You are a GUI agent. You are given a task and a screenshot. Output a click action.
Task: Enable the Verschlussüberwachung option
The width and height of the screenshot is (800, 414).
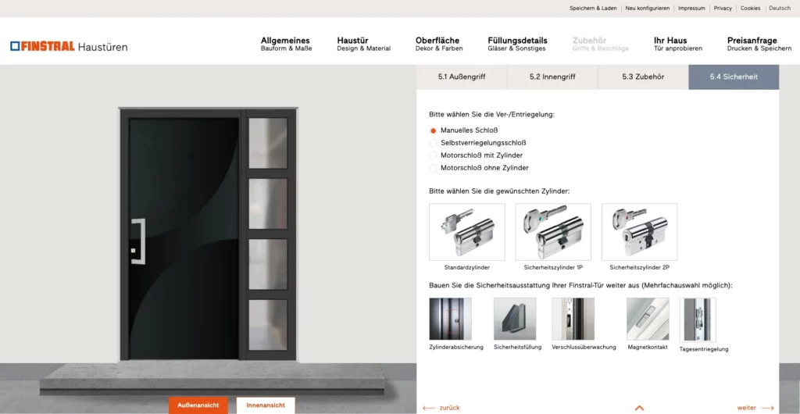tap(573, 319)
